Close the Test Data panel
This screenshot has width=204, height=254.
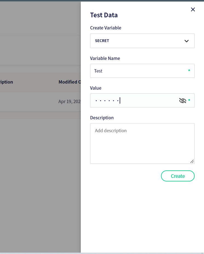[x=193, y=10]
